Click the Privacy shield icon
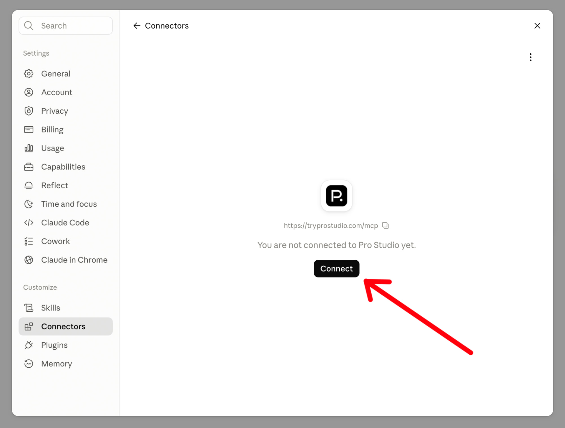The image size is (565, 428). (29, 111)
